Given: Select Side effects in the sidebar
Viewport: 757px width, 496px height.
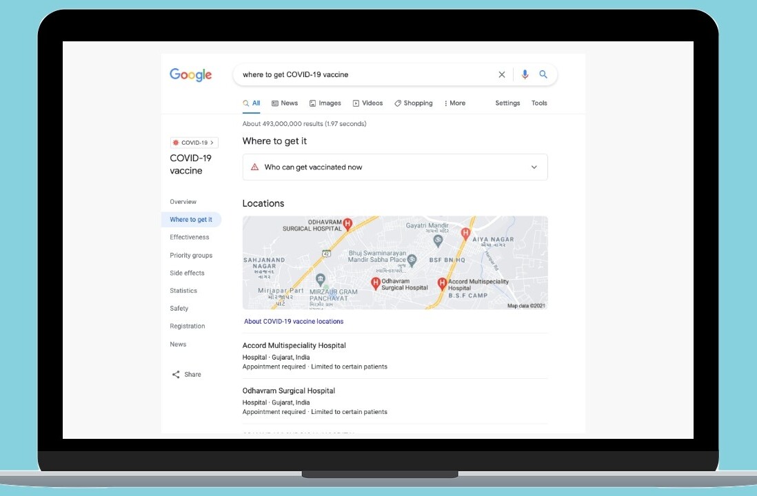Looking at the screenshot, I should click(187, 273).
